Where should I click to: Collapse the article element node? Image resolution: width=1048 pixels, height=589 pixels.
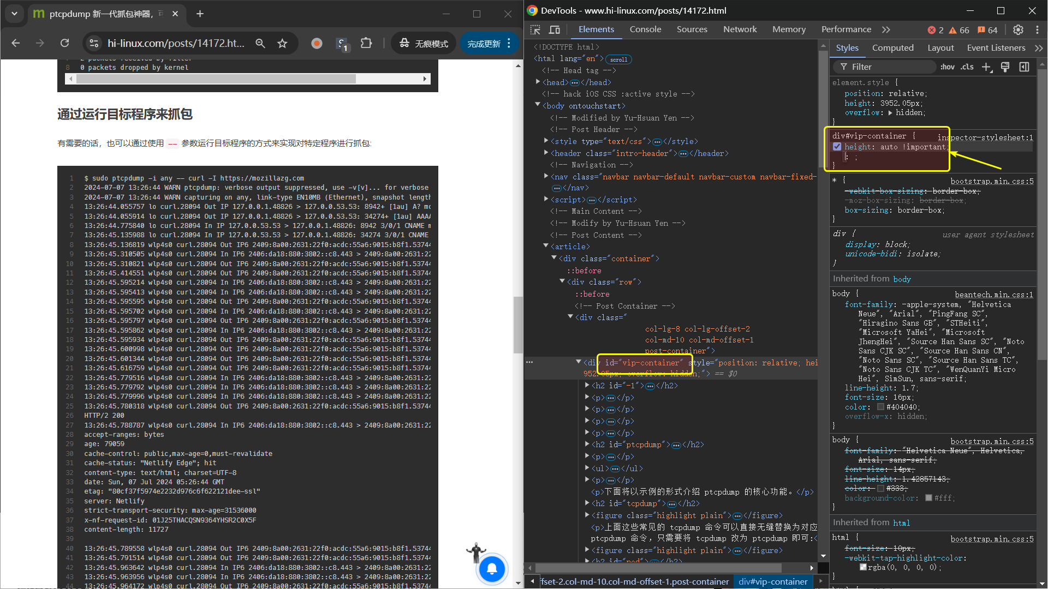coord(546,247)
